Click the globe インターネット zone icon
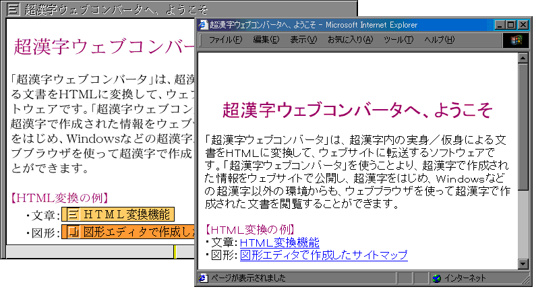The image size is (534, 291). pyautogui.click(x=436, y=278)
